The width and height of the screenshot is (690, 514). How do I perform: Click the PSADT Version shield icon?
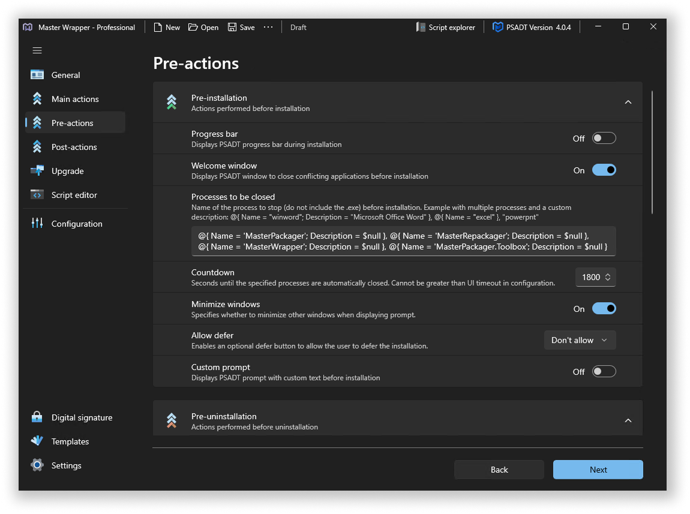[x=497, y=28]
